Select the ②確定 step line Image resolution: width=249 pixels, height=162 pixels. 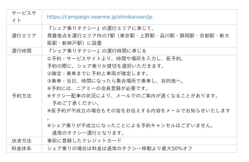point(98,73)
